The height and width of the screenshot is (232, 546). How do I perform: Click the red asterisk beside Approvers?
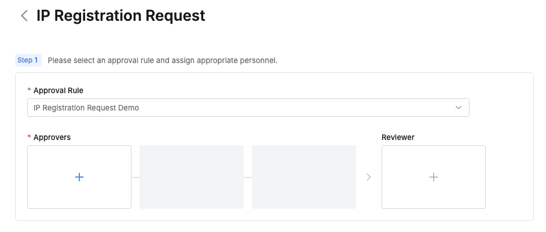coord(29,138)
